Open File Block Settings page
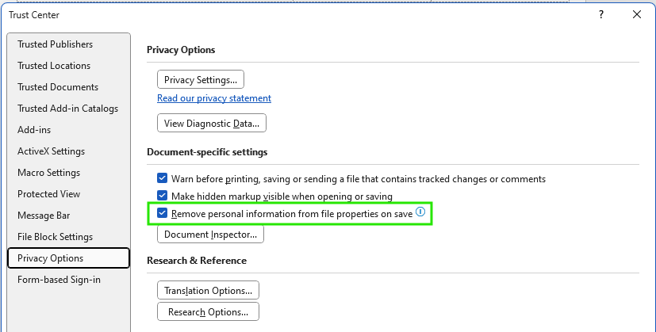The width and height of the screenshot is (656, 332). click(55, 237)
